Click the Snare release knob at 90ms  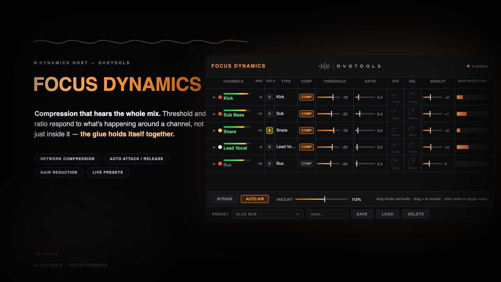tap(412, 128)
